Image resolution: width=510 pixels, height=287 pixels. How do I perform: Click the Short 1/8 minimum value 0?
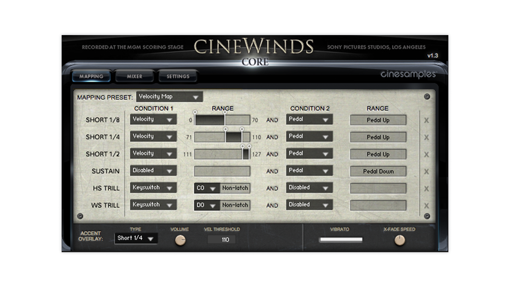click(x=190, y=120)
